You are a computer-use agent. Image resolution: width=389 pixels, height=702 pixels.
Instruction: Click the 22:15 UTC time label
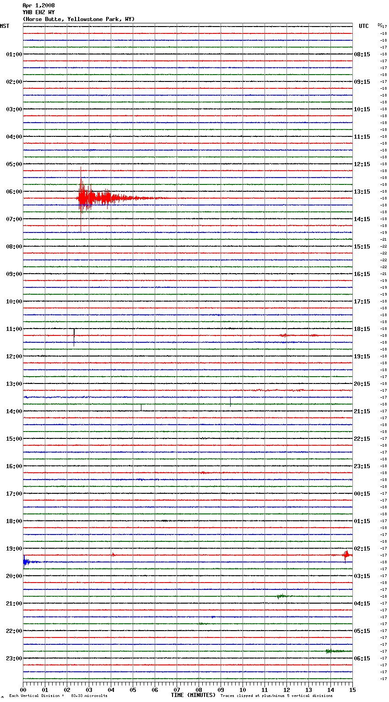click(x=362, y=439)
